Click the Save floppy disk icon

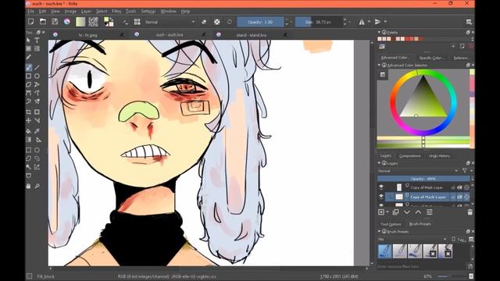coord(55,22)
